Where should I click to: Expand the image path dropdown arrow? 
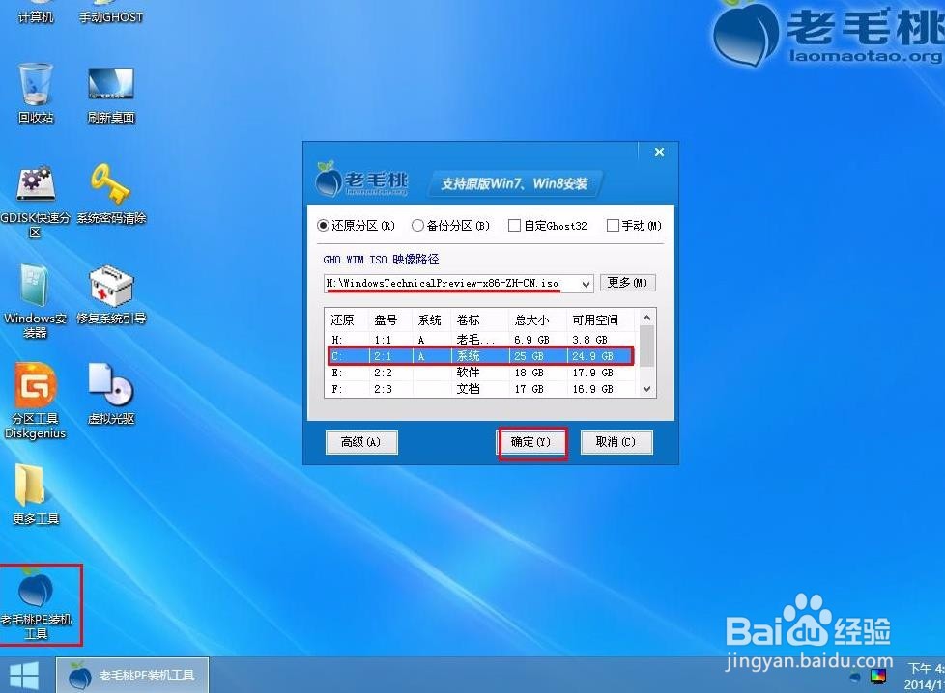pyautogui.click(x=586, y=284)
